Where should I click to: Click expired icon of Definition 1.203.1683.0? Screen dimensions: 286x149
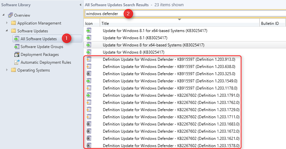89,124
